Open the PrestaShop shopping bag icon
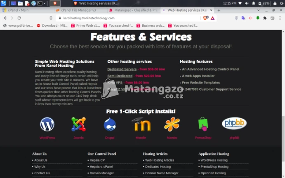 [203, 124]
